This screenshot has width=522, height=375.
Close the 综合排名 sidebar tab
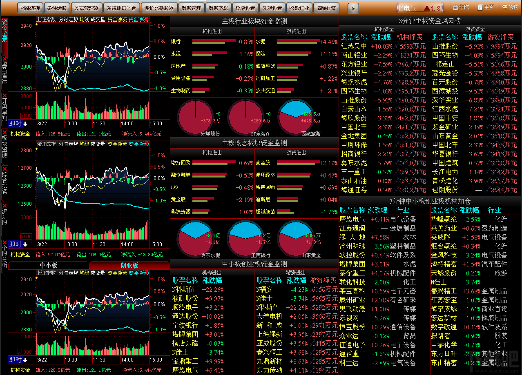(x=4, y=169)
